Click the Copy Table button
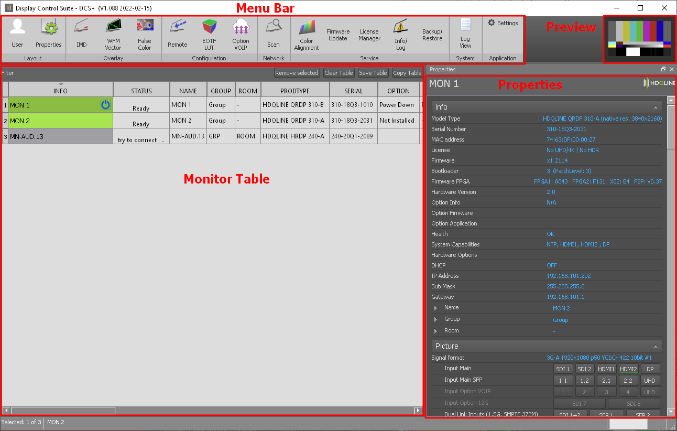Viewport: 677px width, 431px height. 407,73
